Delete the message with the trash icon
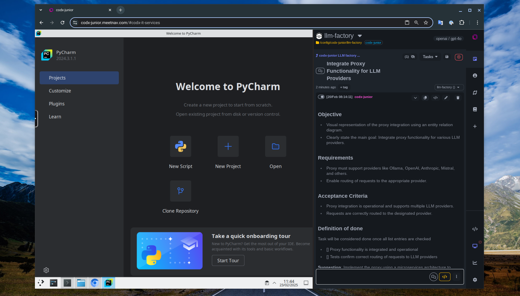 coord(458,98)
